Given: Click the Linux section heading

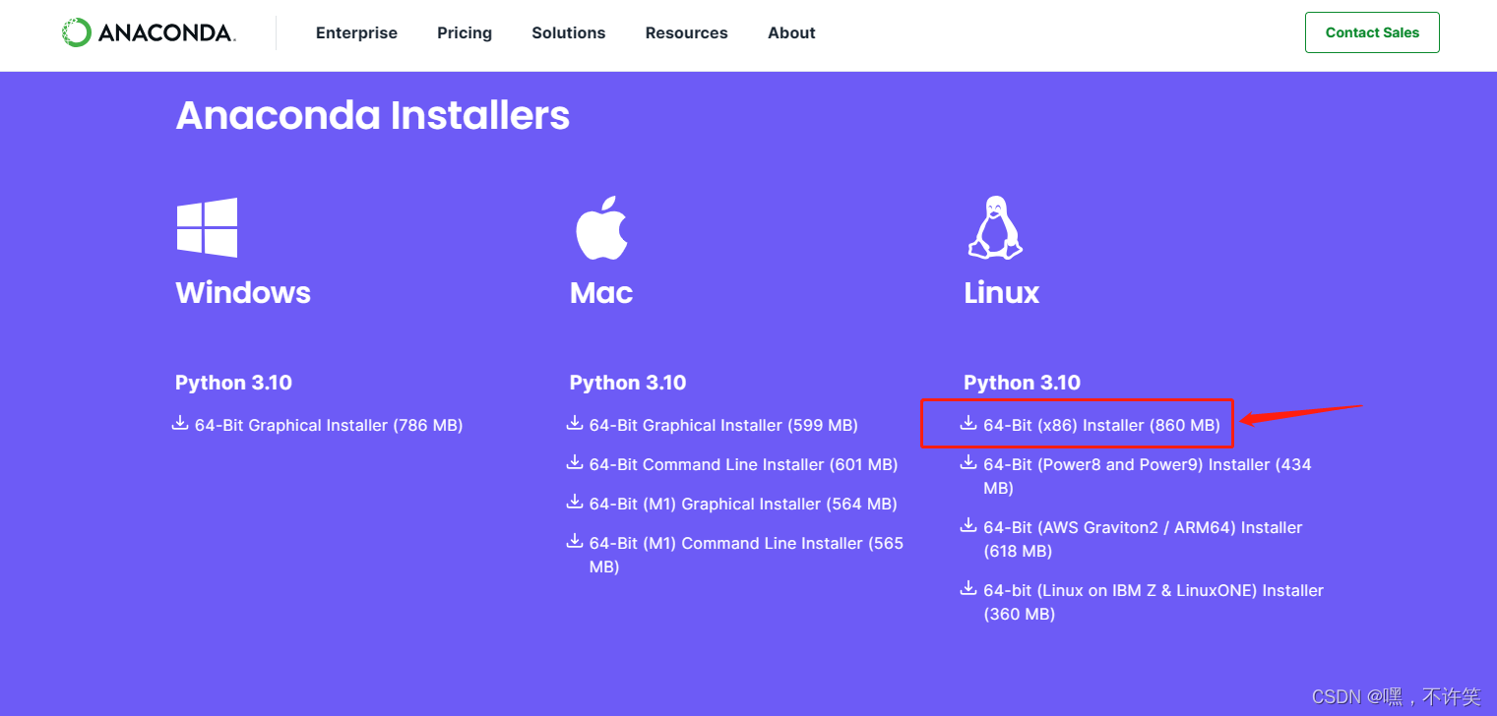Looking at the screenshot, I should (1002, 292).
